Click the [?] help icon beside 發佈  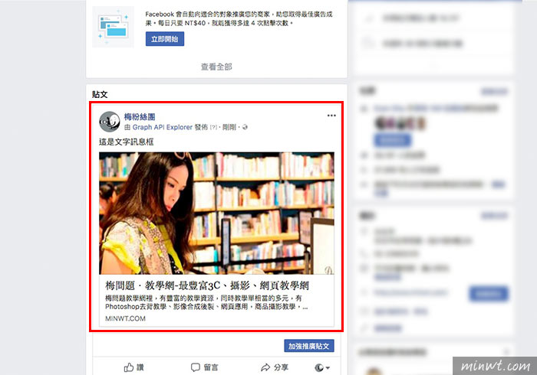click(213, 127)
